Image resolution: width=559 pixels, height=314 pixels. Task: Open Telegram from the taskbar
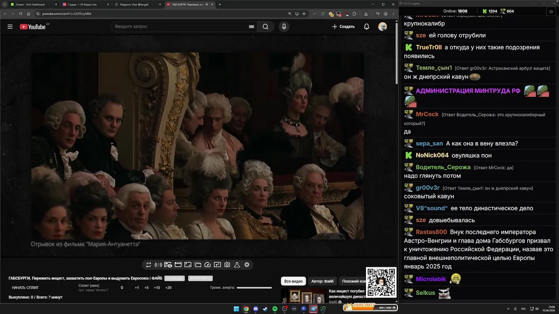[x=313, y=309]
